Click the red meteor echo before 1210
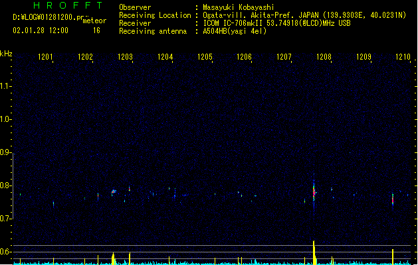418x265 pixels. pyautogui.click(x=393, y=199)
